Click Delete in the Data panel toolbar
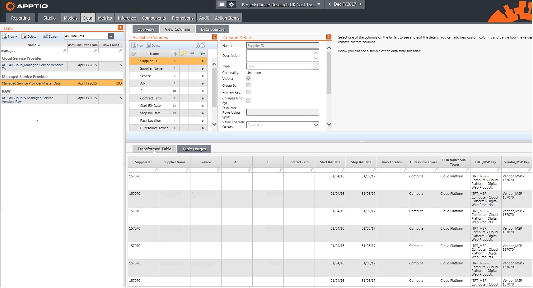 tap(29, 36)
